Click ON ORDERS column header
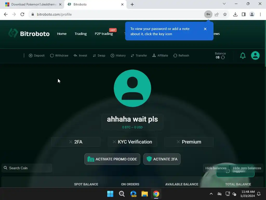Image resolution: width=266 pixels, height=200 pixels. [130, 184]
